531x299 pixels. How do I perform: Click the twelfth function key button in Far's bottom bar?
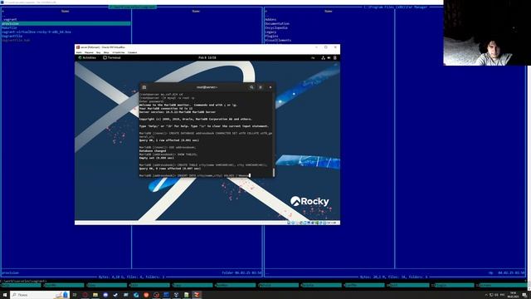[502, 285]
